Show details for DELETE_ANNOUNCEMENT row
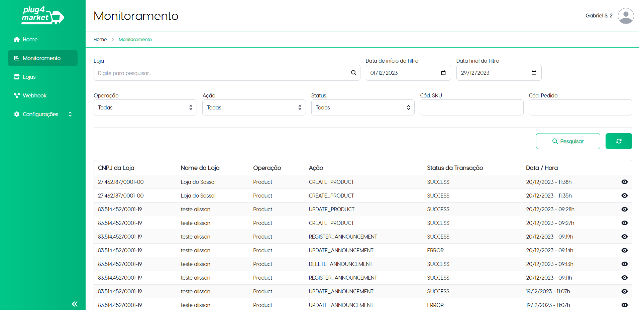This screenshot has width=639, height=310. click(x=624, y=264)
